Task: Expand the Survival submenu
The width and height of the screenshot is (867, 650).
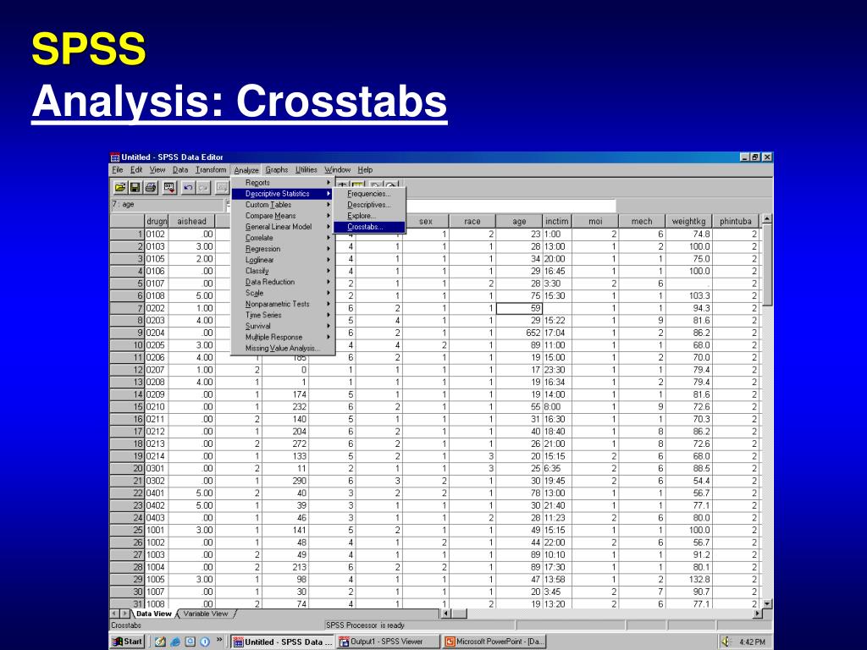Action: (283, 326)
